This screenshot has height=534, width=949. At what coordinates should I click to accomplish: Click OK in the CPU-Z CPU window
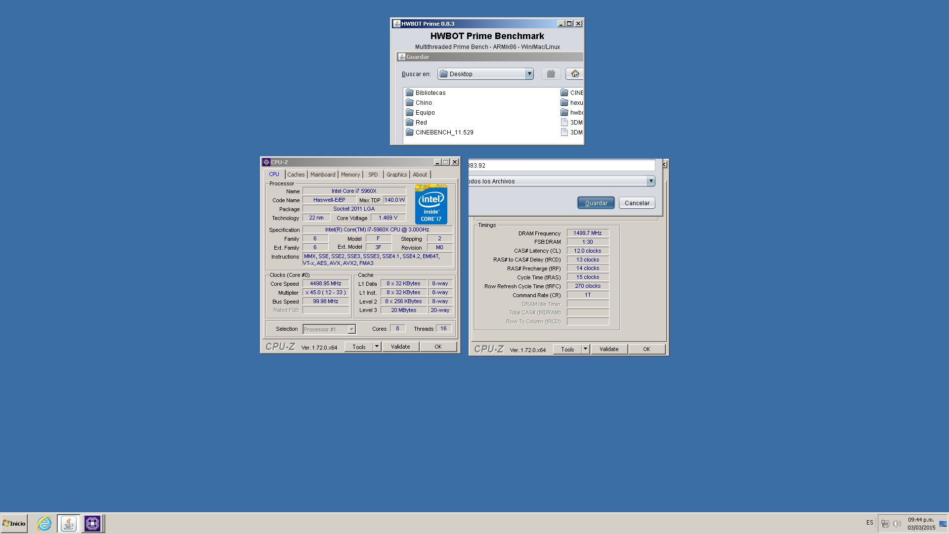[438, 347]
